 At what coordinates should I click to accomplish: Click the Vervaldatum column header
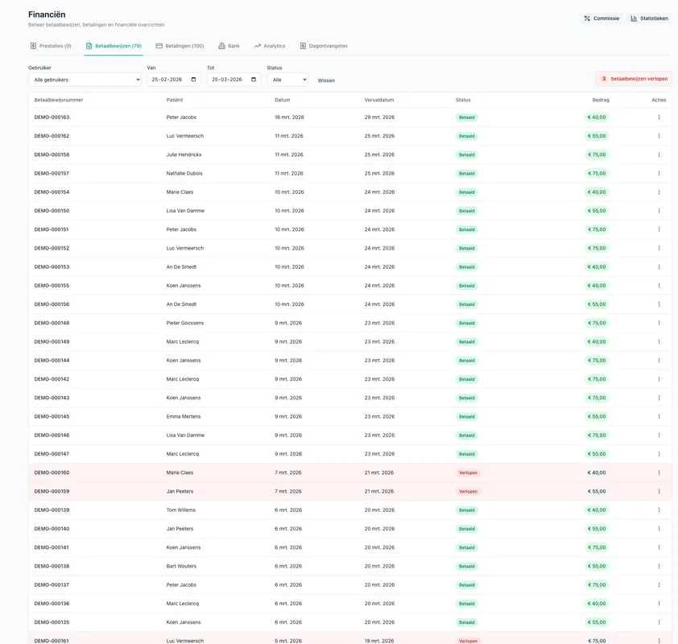pyautogui.click(x=379, y=100)
